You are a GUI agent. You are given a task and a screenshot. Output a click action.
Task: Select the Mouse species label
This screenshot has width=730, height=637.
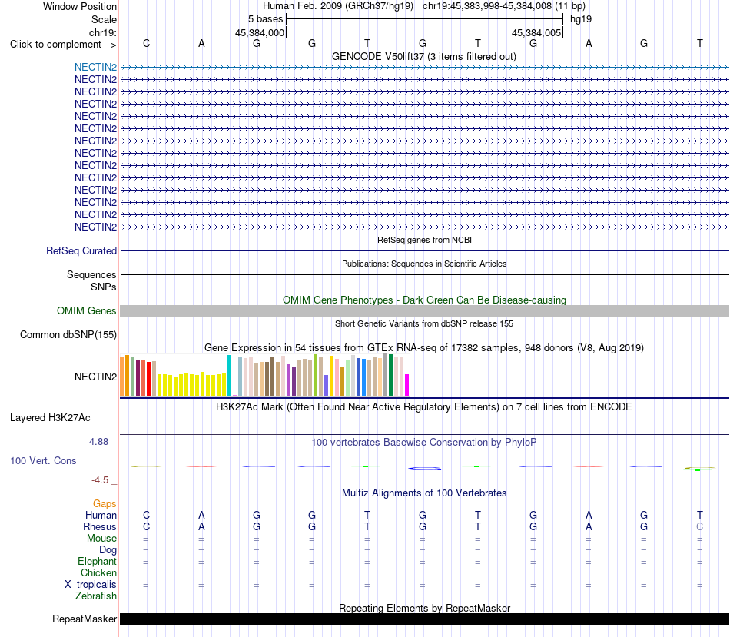click(x=101, y=539)
